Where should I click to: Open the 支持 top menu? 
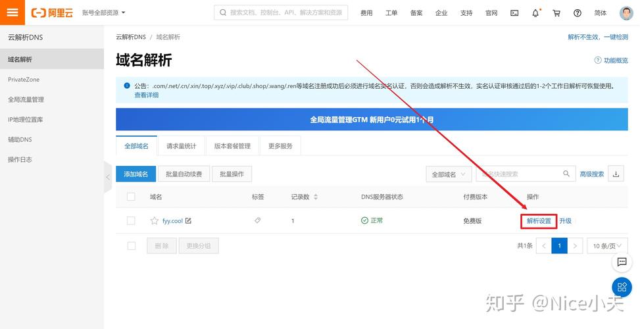coord(466,13)
